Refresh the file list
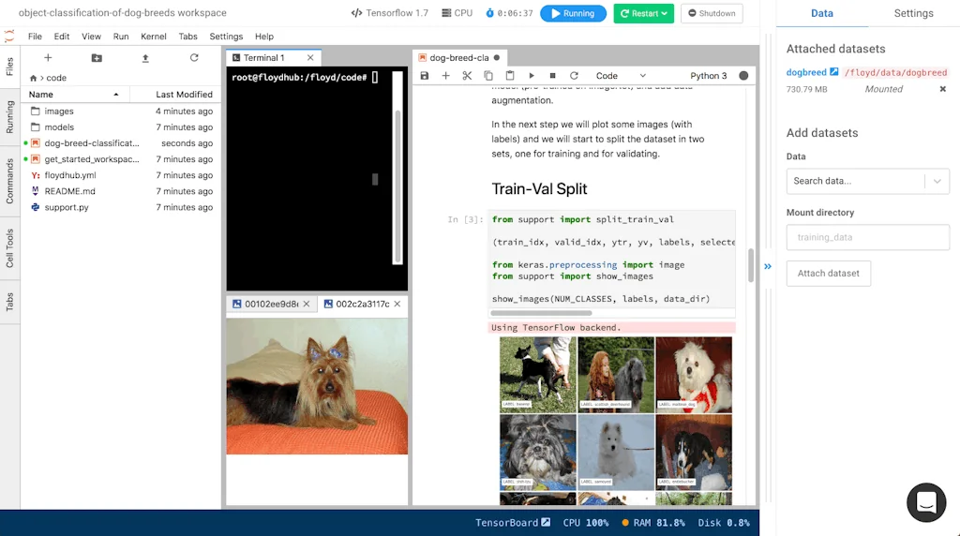The height and width of the screenshot is (536, 960). pyautogui.click(x=194, y=58)
